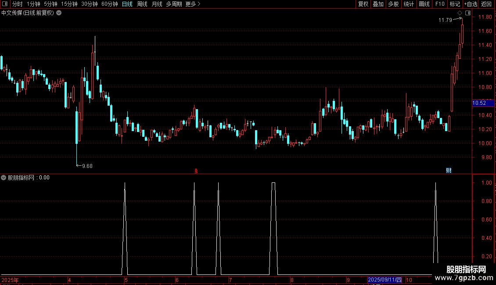Click the month 5 marker on the time axis

pos(126,280)
